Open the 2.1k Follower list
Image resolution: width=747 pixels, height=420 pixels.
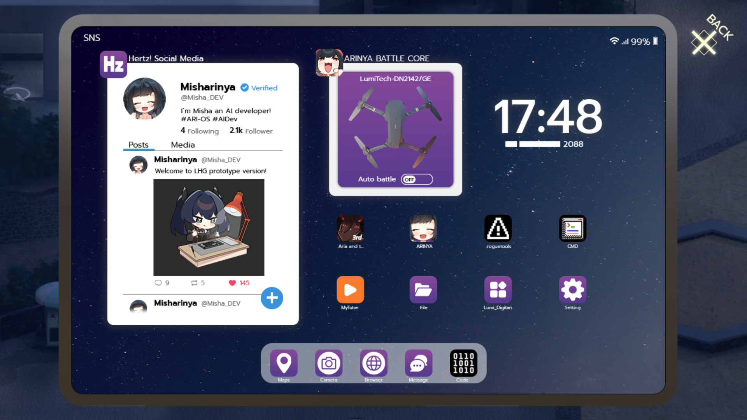[251, 131]
